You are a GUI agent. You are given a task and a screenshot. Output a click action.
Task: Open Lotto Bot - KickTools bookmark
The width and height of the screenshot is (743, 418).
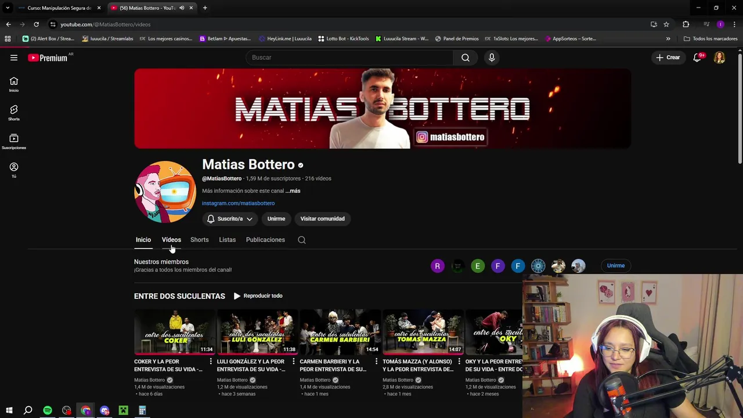tap(343, 38)
